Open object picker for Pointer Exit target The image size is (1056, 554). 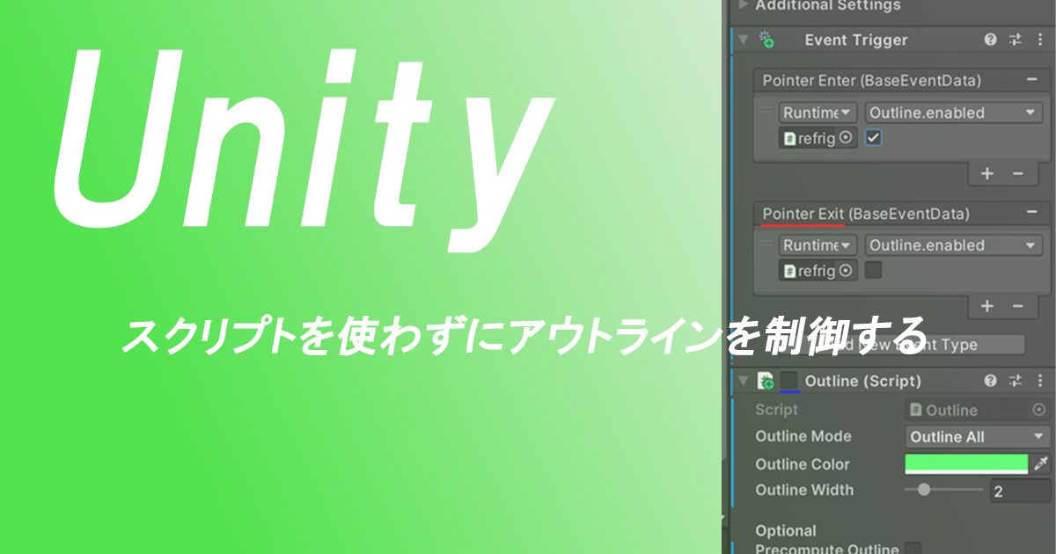click(x=847, y=271)
